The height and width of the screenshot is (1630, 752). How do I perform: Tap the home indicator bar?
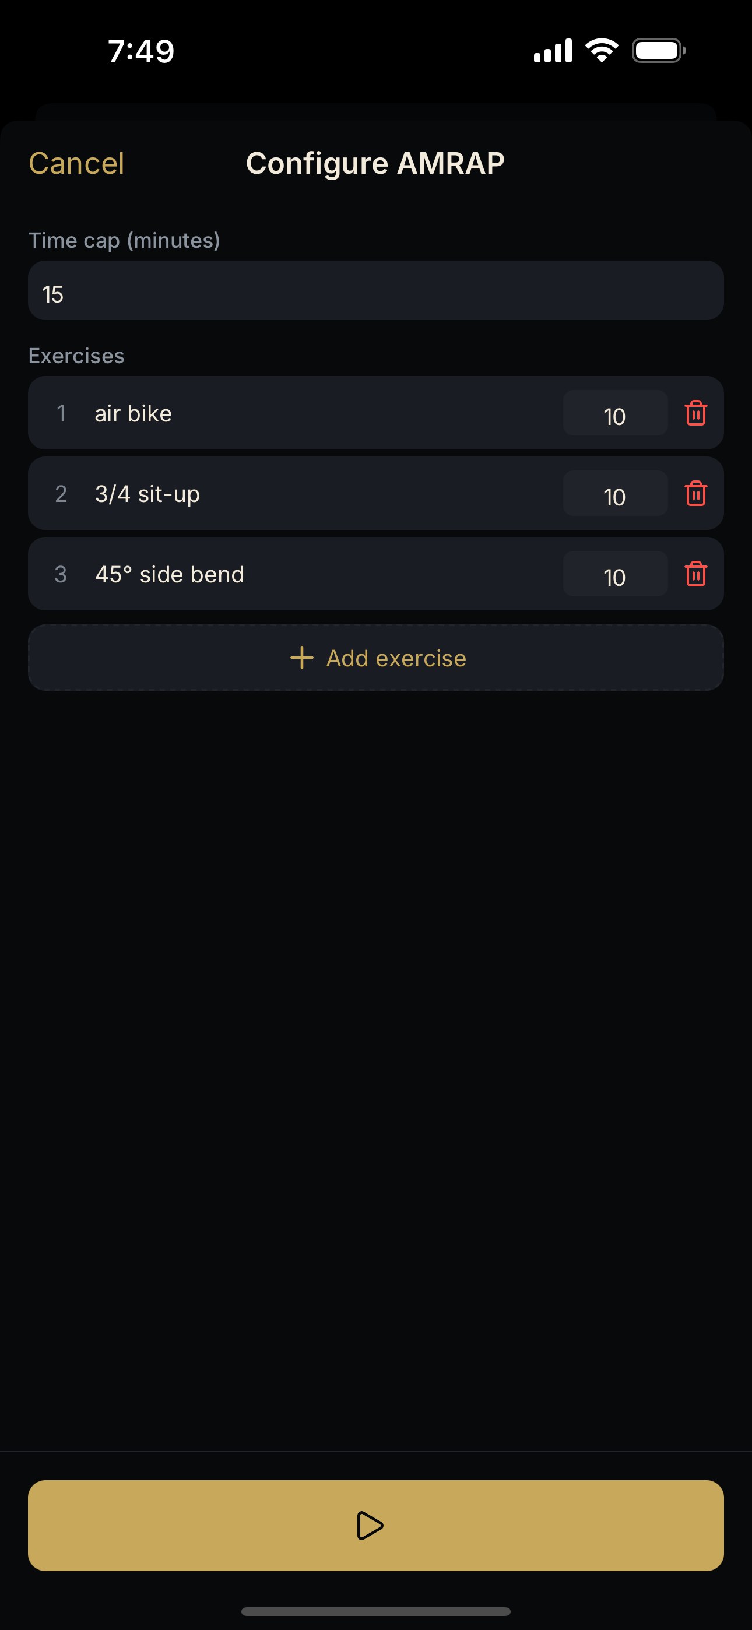click(376, 1611)
